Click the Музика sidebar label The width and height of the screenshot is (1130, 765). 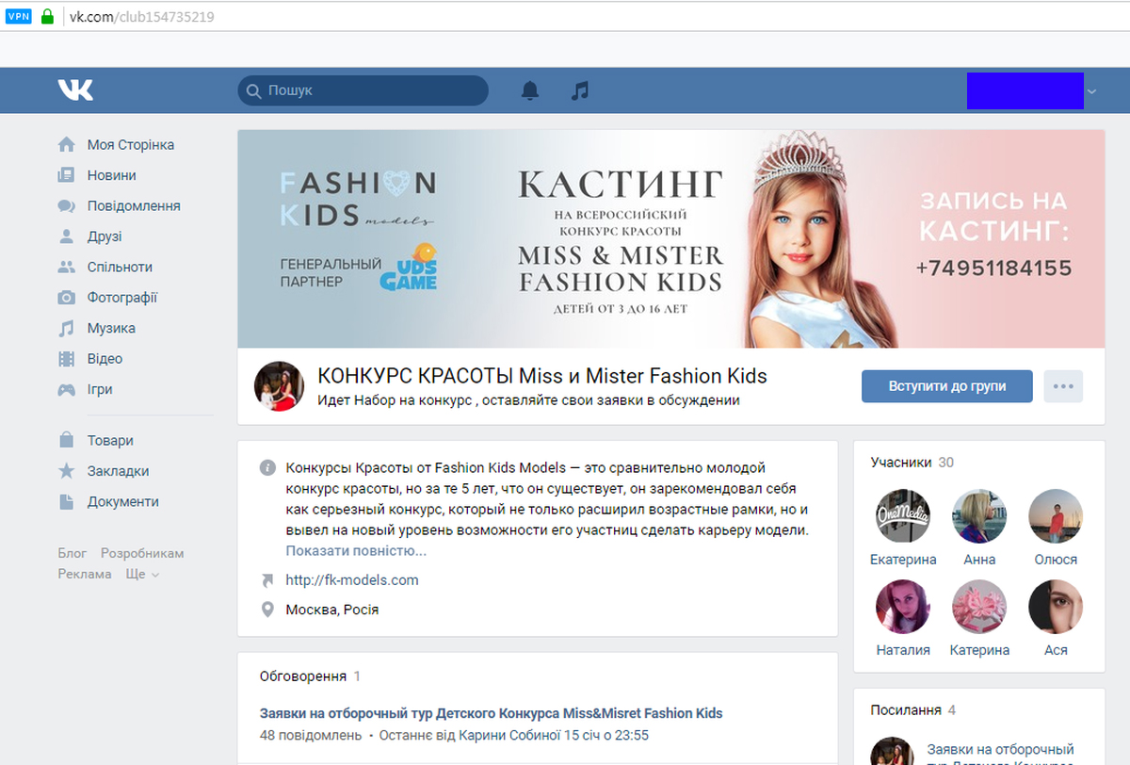click(111, 329)
